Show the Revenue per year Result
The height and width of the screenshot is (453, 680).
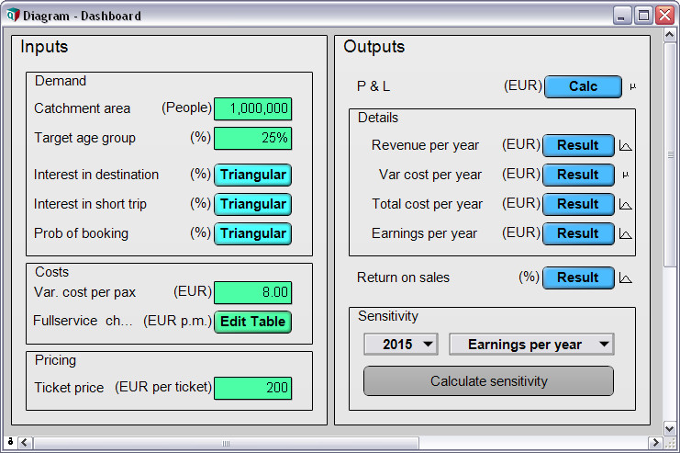578,145
